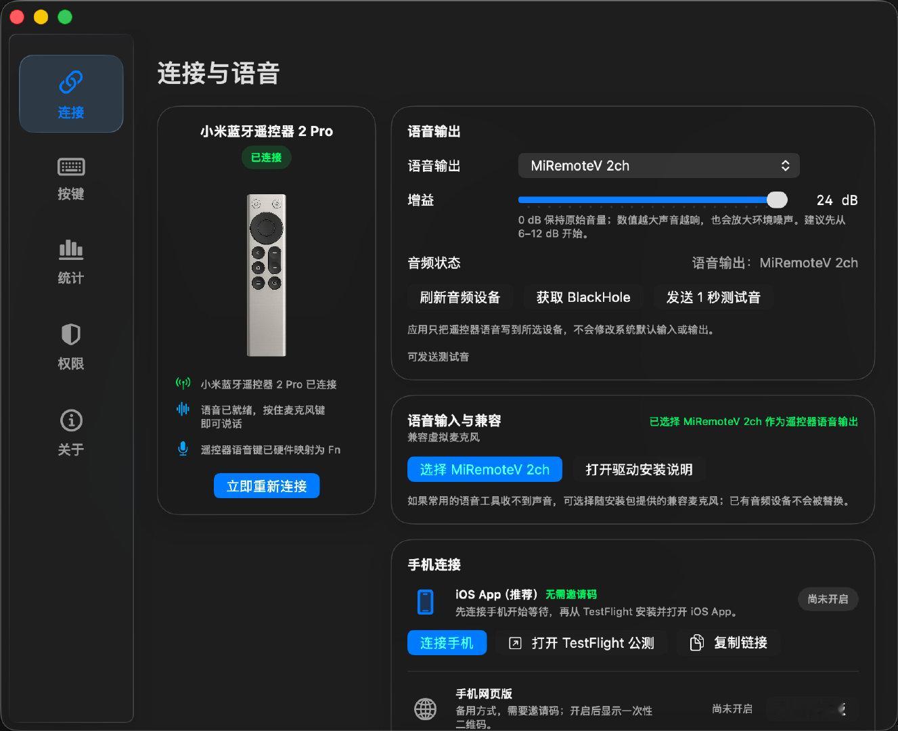The width and height of the screenshot is (898, 731).
Task: Click the 获取 BlackHole button
Action: [583, 297]
